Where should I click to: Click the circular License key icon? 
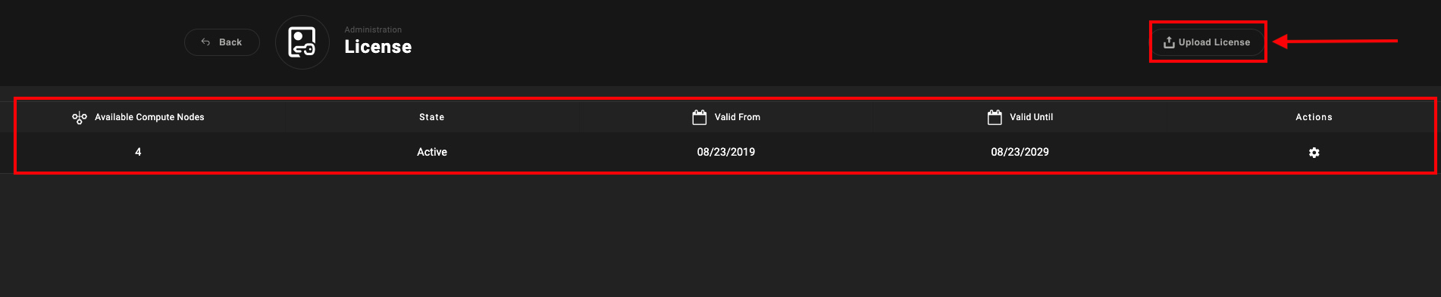tap(302, 42)
